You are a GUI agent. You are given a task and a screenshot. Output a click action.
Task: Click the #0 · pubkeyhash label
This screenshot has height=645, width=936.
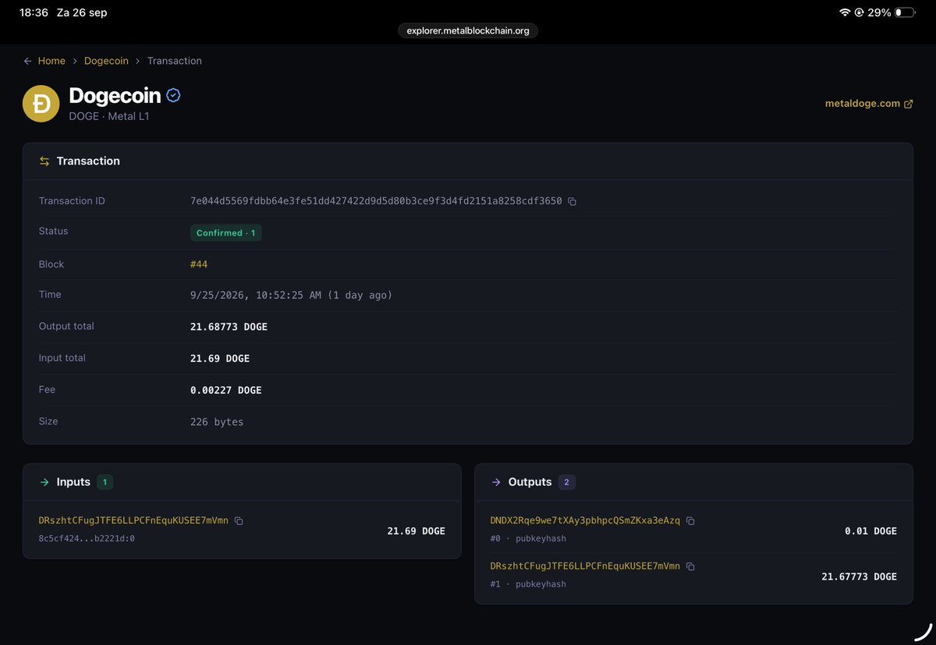[528, 539]
